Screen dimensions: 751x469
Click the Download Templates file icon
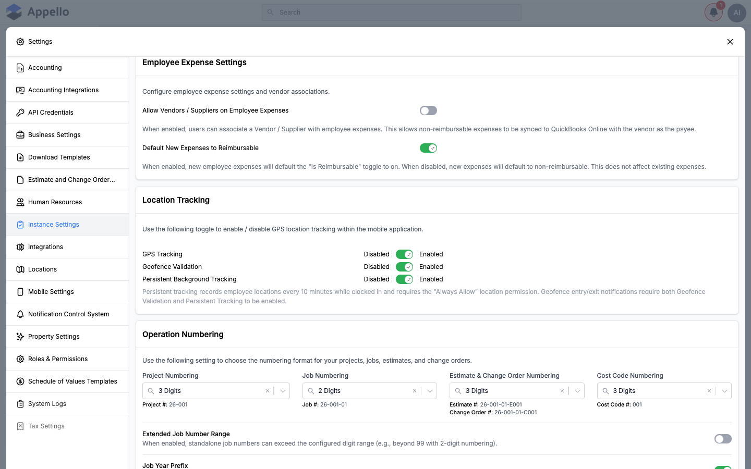[20, 157]
